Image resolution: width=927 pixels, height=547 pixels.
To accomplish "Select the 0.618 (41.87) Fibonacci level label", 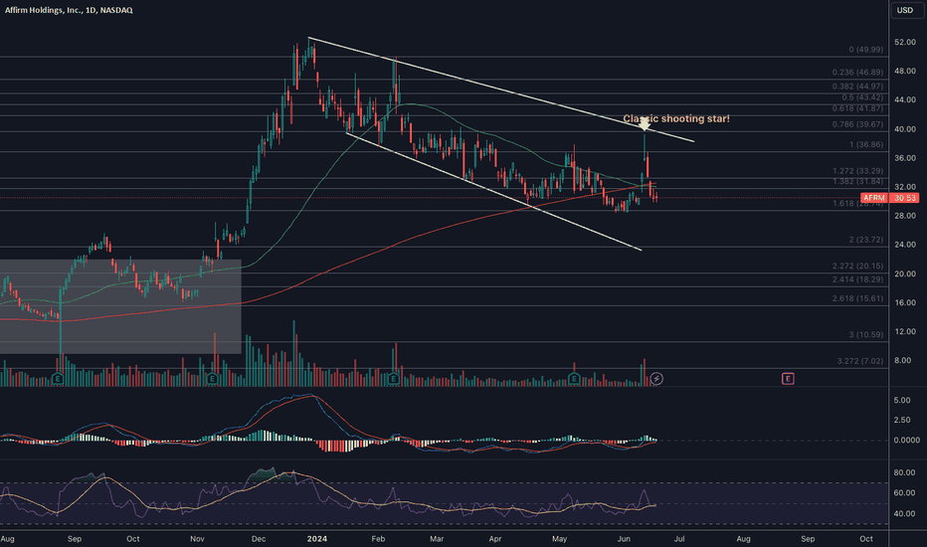I will pyautogui.click(x=857, y=108).
